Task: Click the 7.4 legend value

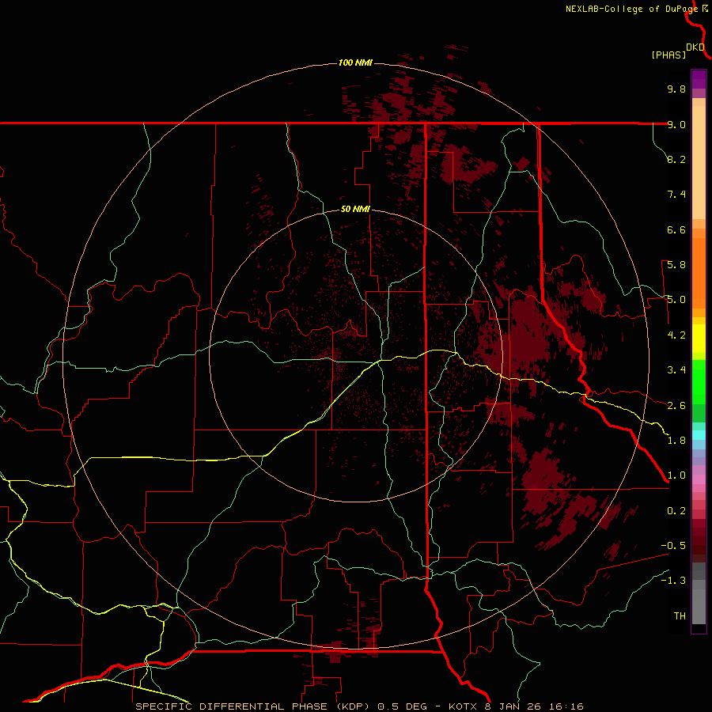Action: [x=676, y=195]
